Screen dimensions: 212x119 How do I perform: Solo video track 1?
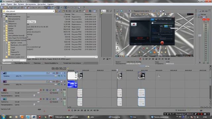pos(65,73)
